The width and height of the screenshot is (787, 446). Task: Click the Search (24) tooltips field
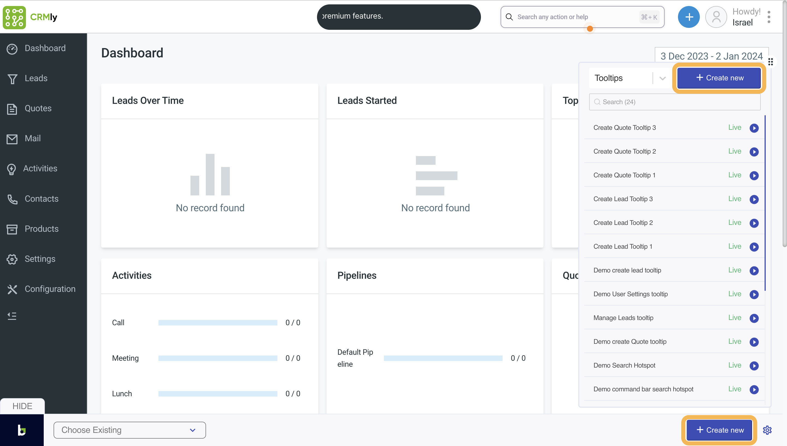click(675, 102)
